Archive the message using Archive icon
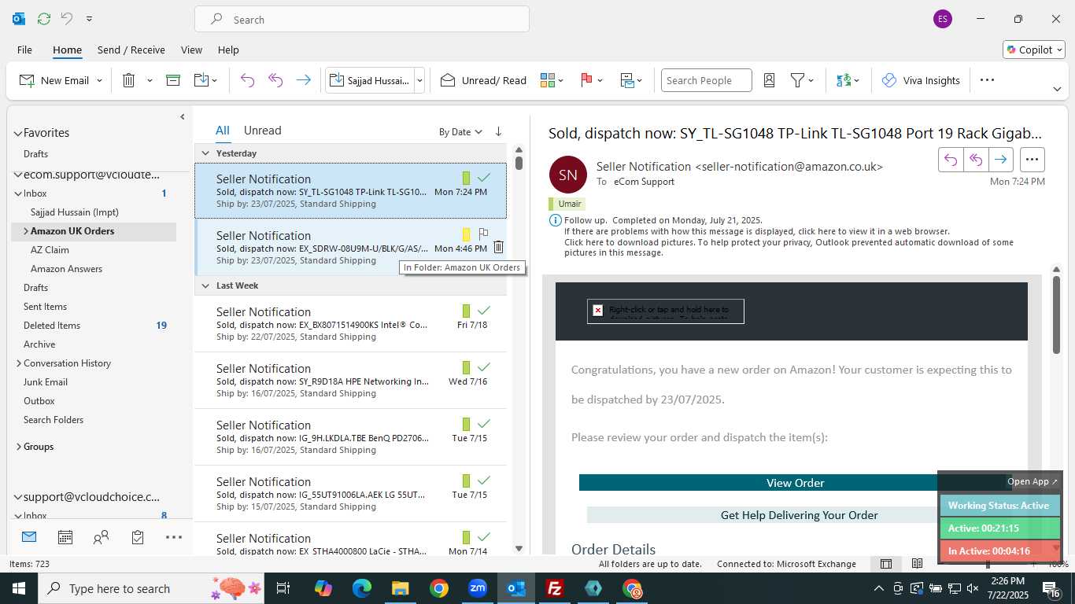 pos(173,80)
